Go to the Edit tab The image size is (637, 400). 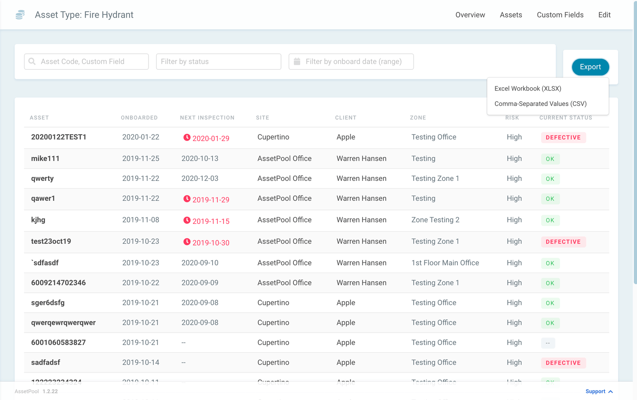click(x=604, y=15)
